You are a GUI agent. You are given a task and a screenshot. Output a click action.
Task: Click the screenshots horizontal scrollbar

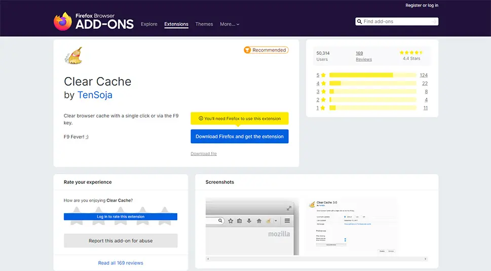(x=317, y=259)
